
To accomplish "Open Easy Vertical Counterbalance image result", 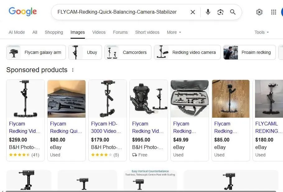I will tap(150, 180).
